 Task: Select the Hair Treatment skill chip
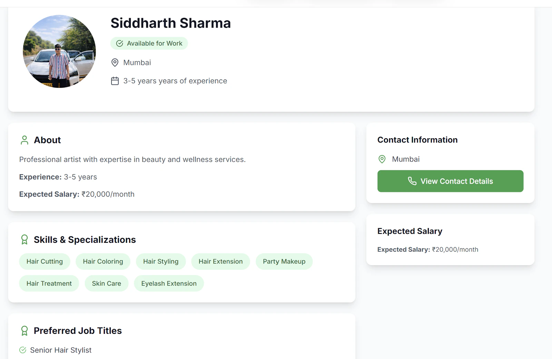[49, 283]
